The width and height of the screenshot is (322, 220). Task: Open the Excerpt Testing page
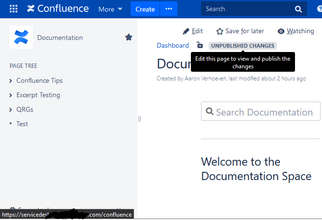(38, 95)
